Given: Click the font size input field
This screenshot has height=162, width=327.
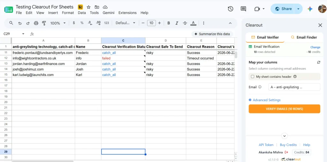Looking at the screenshot, I should pyautogui.click(x=151, y=23).
